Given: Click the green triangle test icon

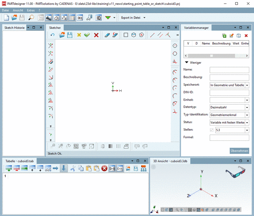Looking at the screenshot, I should pos(108,18).
